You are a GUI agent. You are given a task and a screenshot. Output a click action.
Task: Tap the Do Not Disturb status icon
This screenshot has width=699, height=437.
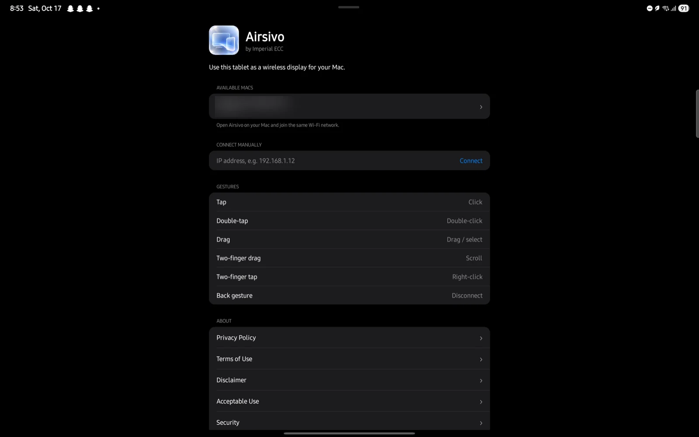(x=650, y=8)
